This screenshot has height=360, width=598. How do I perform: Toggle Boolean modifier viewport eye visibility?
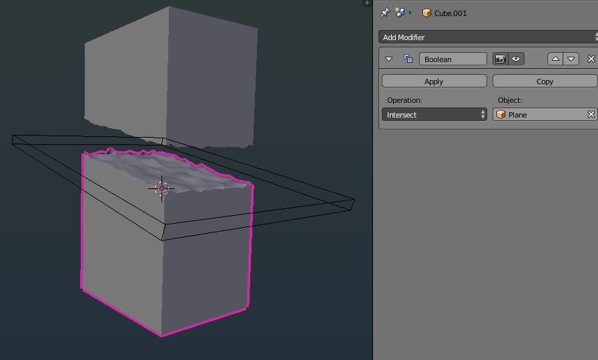tap(516, 59)
